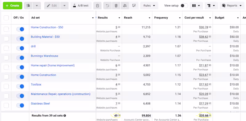Click the export arrows icon beside audience
Screen dimensions: 246x121
click(x=134, y=6)
